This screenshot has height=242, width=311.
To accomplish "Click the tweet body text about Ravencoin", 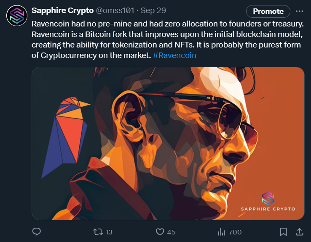I will tap(168, 39).
